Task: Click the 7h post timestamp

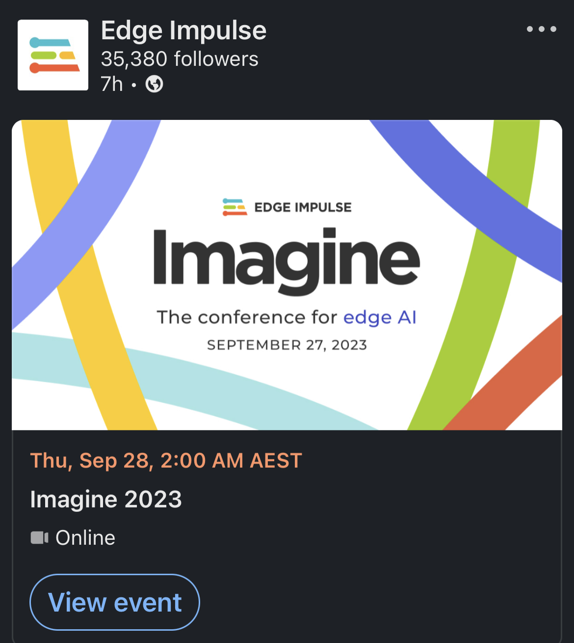Action: click(x=112, y=84)
